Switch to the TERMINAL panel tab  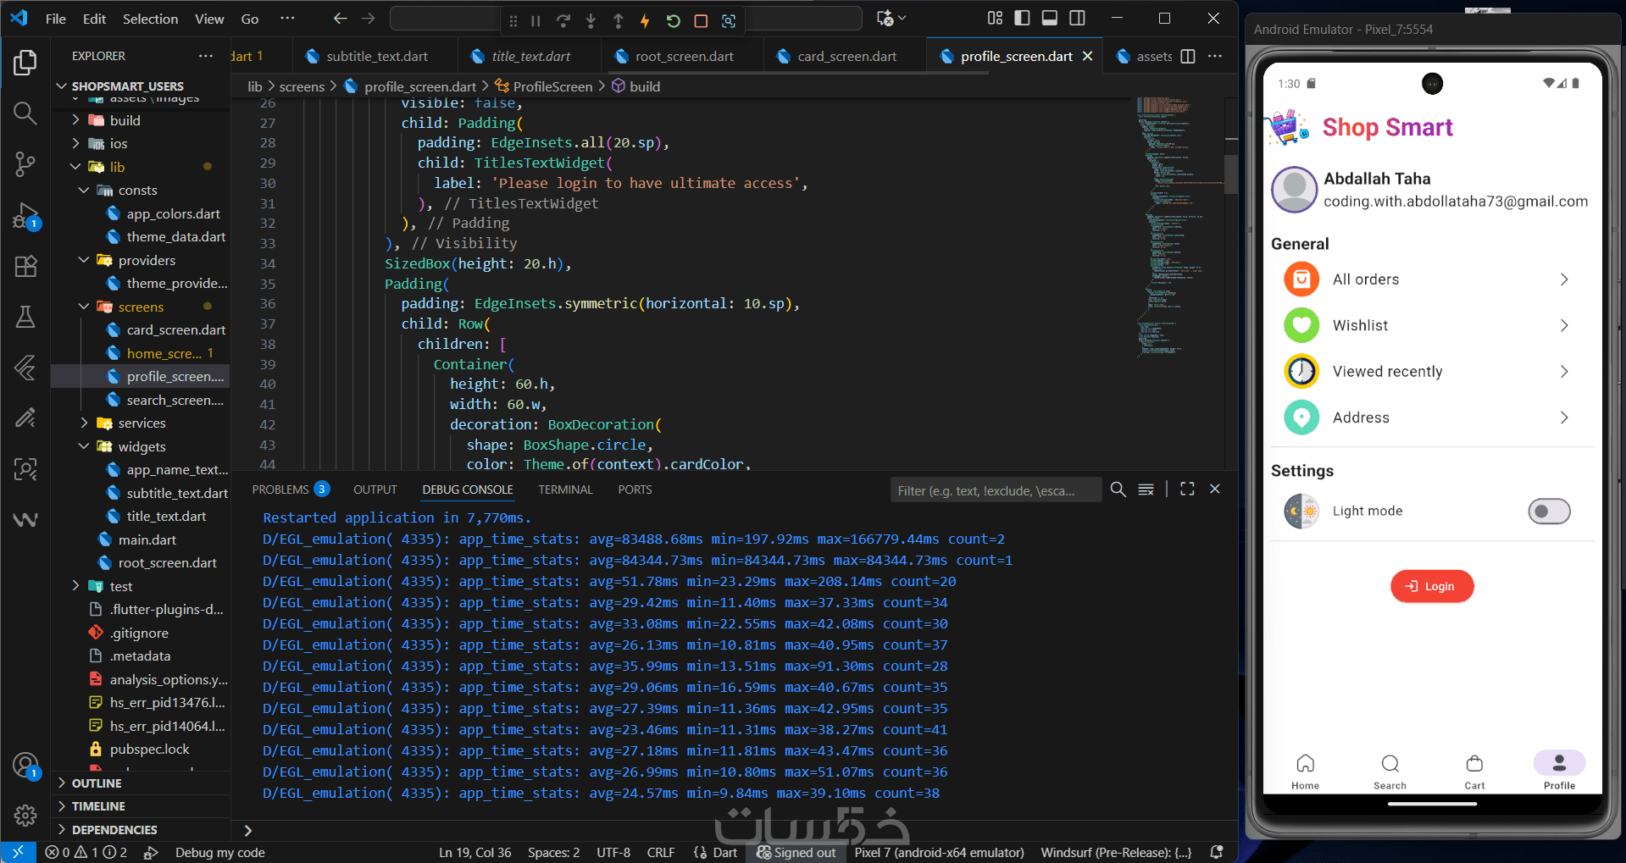565,490
